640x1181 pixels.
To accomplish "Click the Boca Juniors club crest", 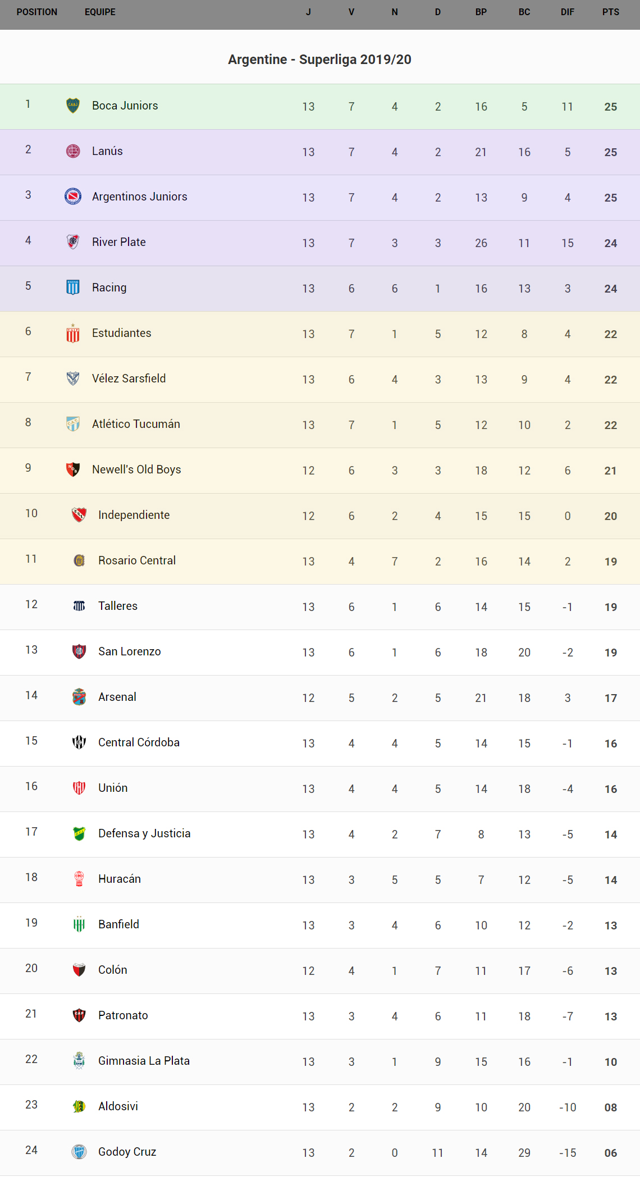I will click(x=73, y=106).
